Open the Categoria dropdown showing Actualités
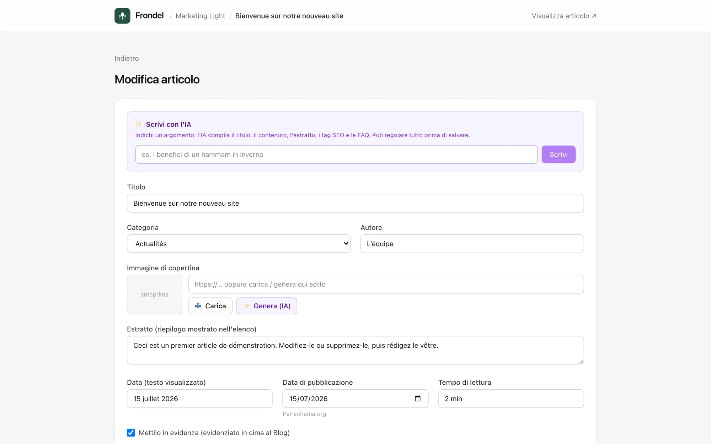The image size is (711, 444). 239,244
